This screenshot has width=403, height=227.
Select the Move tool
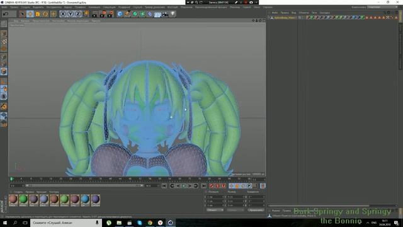(30, 14)
